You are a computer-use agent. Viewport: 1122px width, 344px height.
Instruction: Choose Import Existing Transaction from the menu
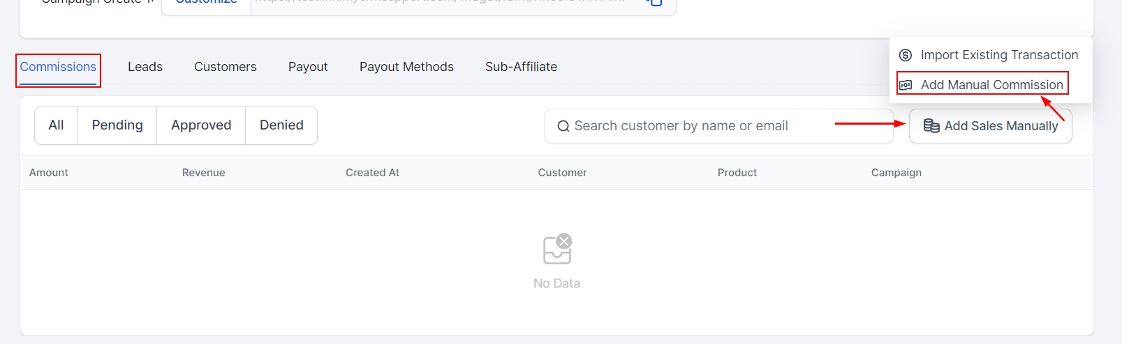point(998,55)
